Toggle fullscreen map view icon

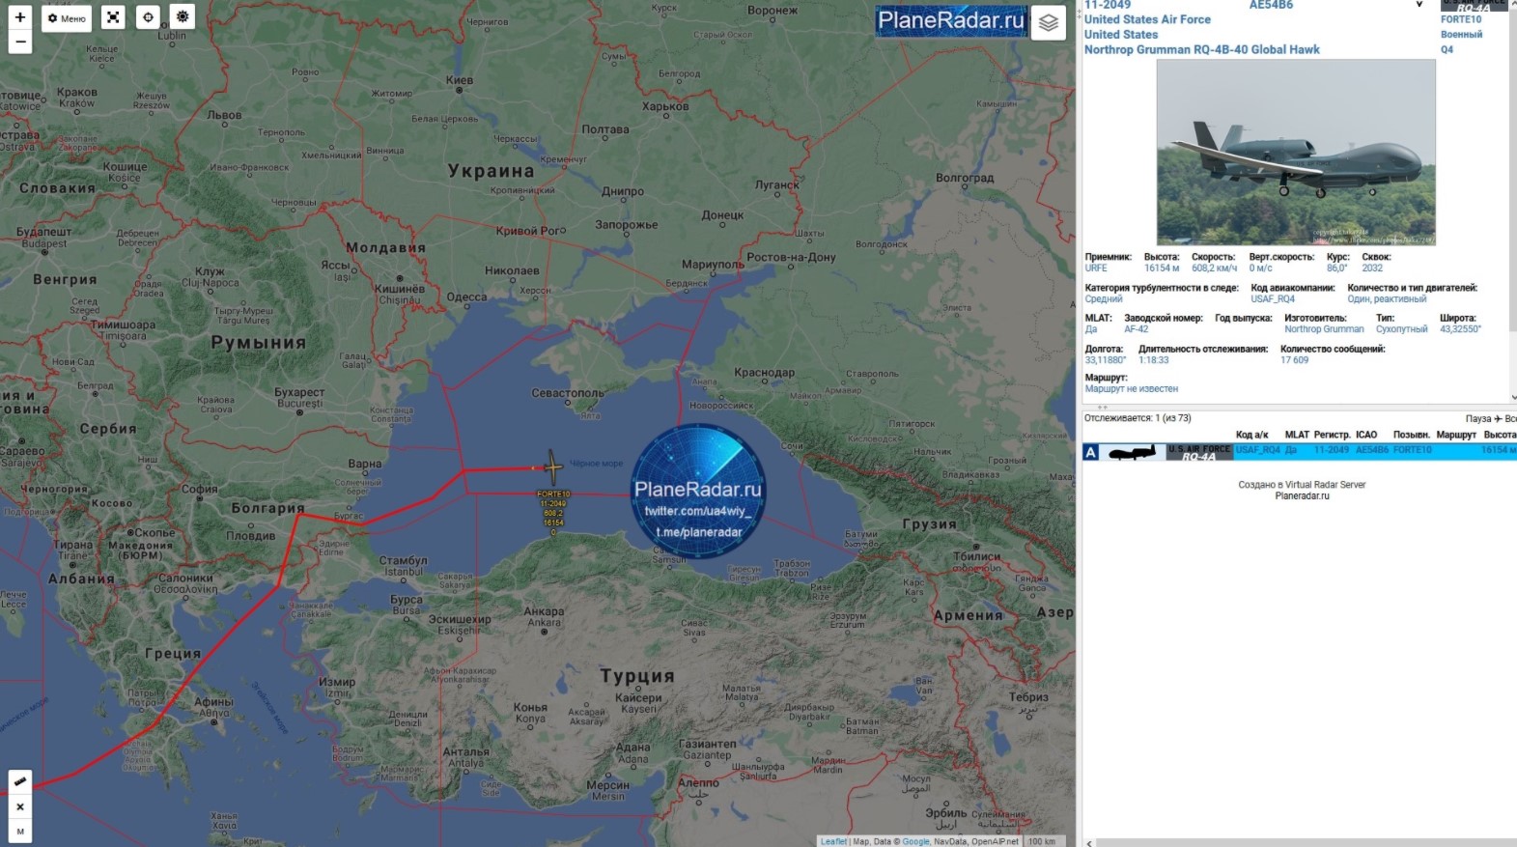click(113, 17)
